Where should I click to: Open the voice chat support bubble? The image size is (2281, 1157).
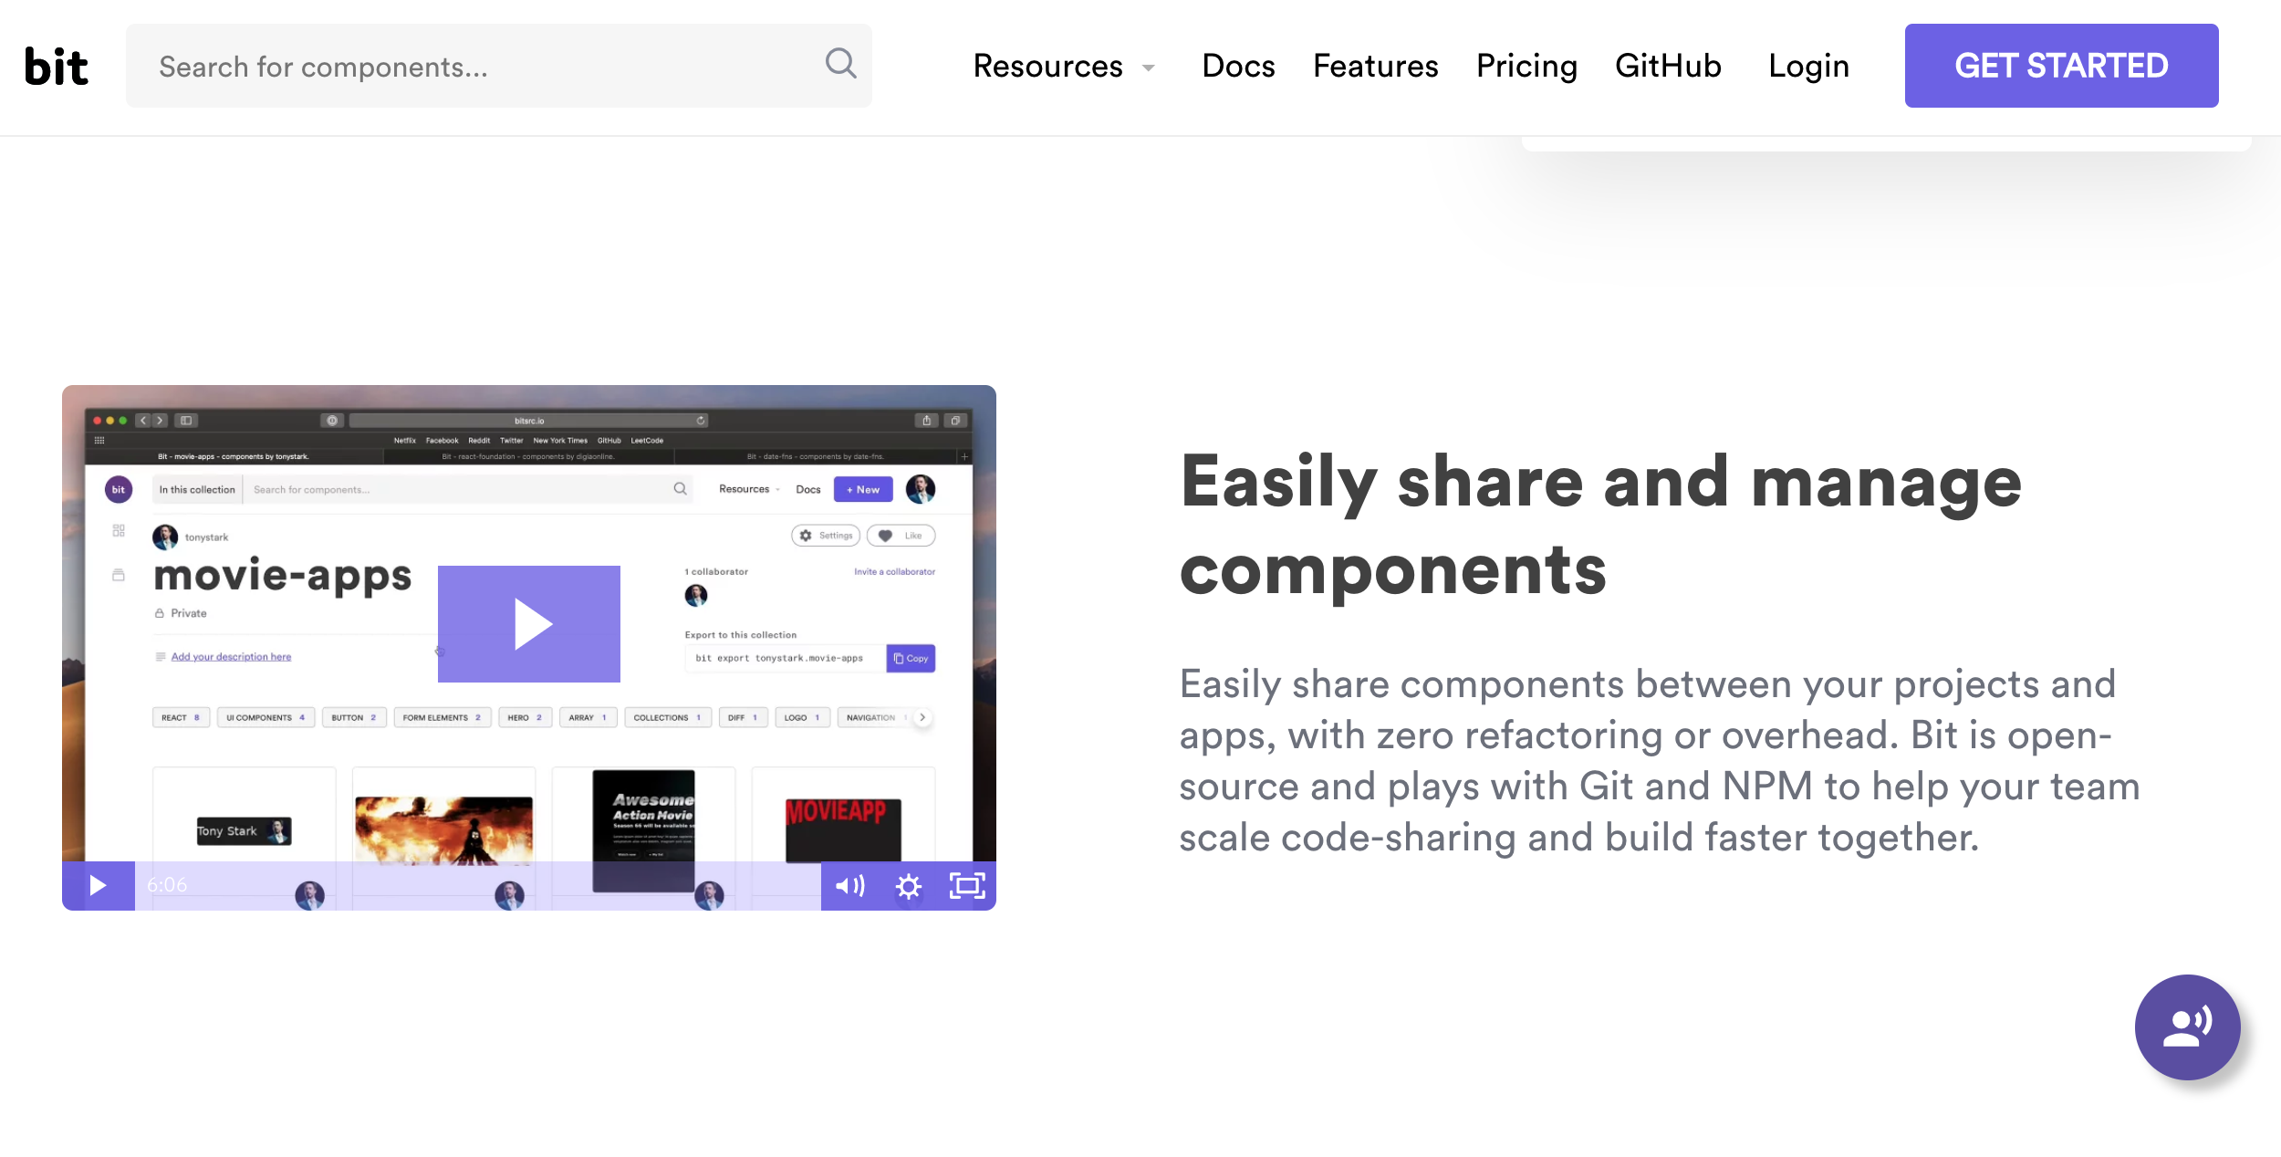pos(2187,1027)
